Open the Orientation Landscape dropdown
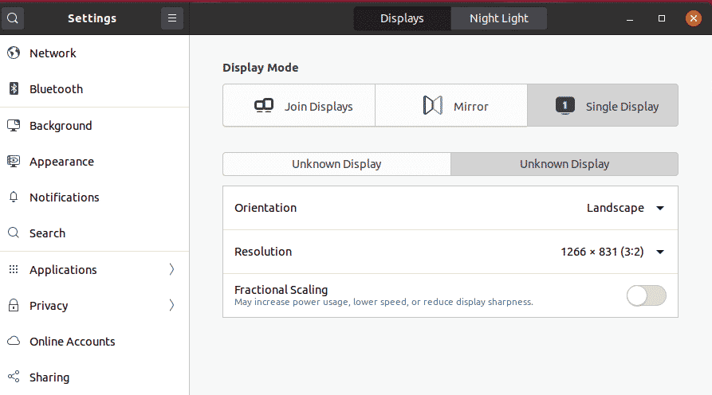Viewport: 712px width, 395px height. click(x=625, y=208)
